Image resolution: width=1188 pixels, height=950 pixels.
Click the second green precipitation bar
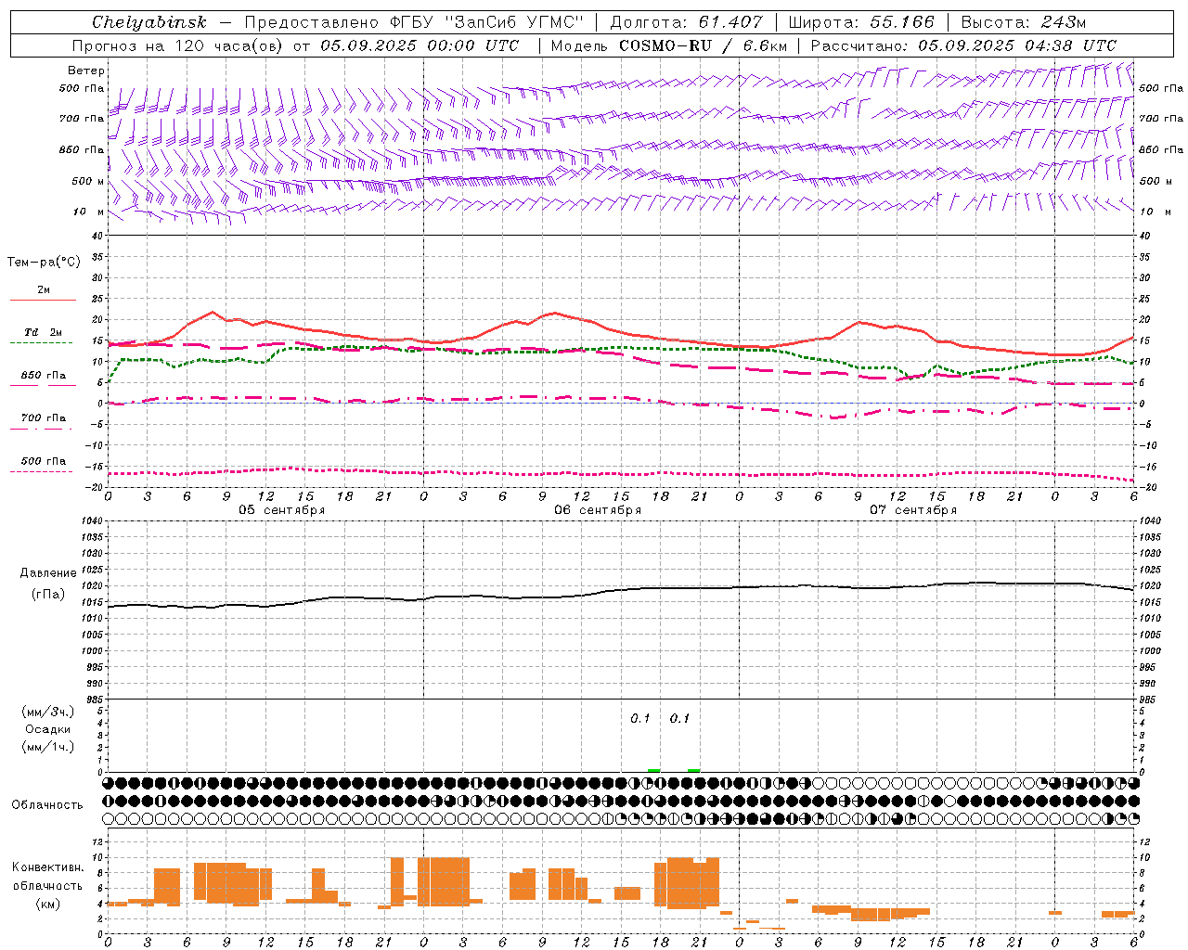tap(694, 770)
